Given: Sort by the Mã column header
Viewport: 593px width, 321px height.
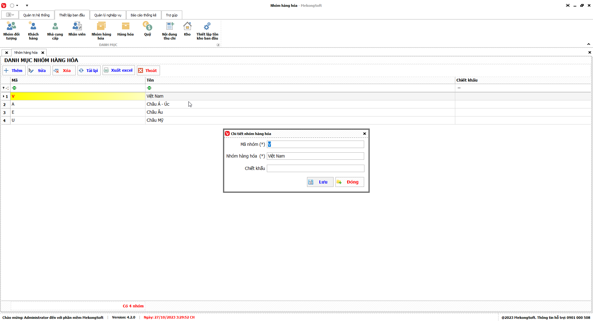Looking at the screenshot, I should pyautogui.click(x=78, y=80).
